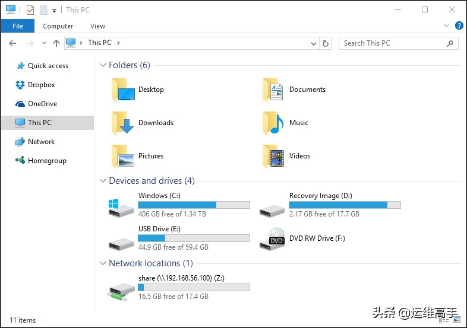Select OneDrive label in navigation pane

point(43,104)
